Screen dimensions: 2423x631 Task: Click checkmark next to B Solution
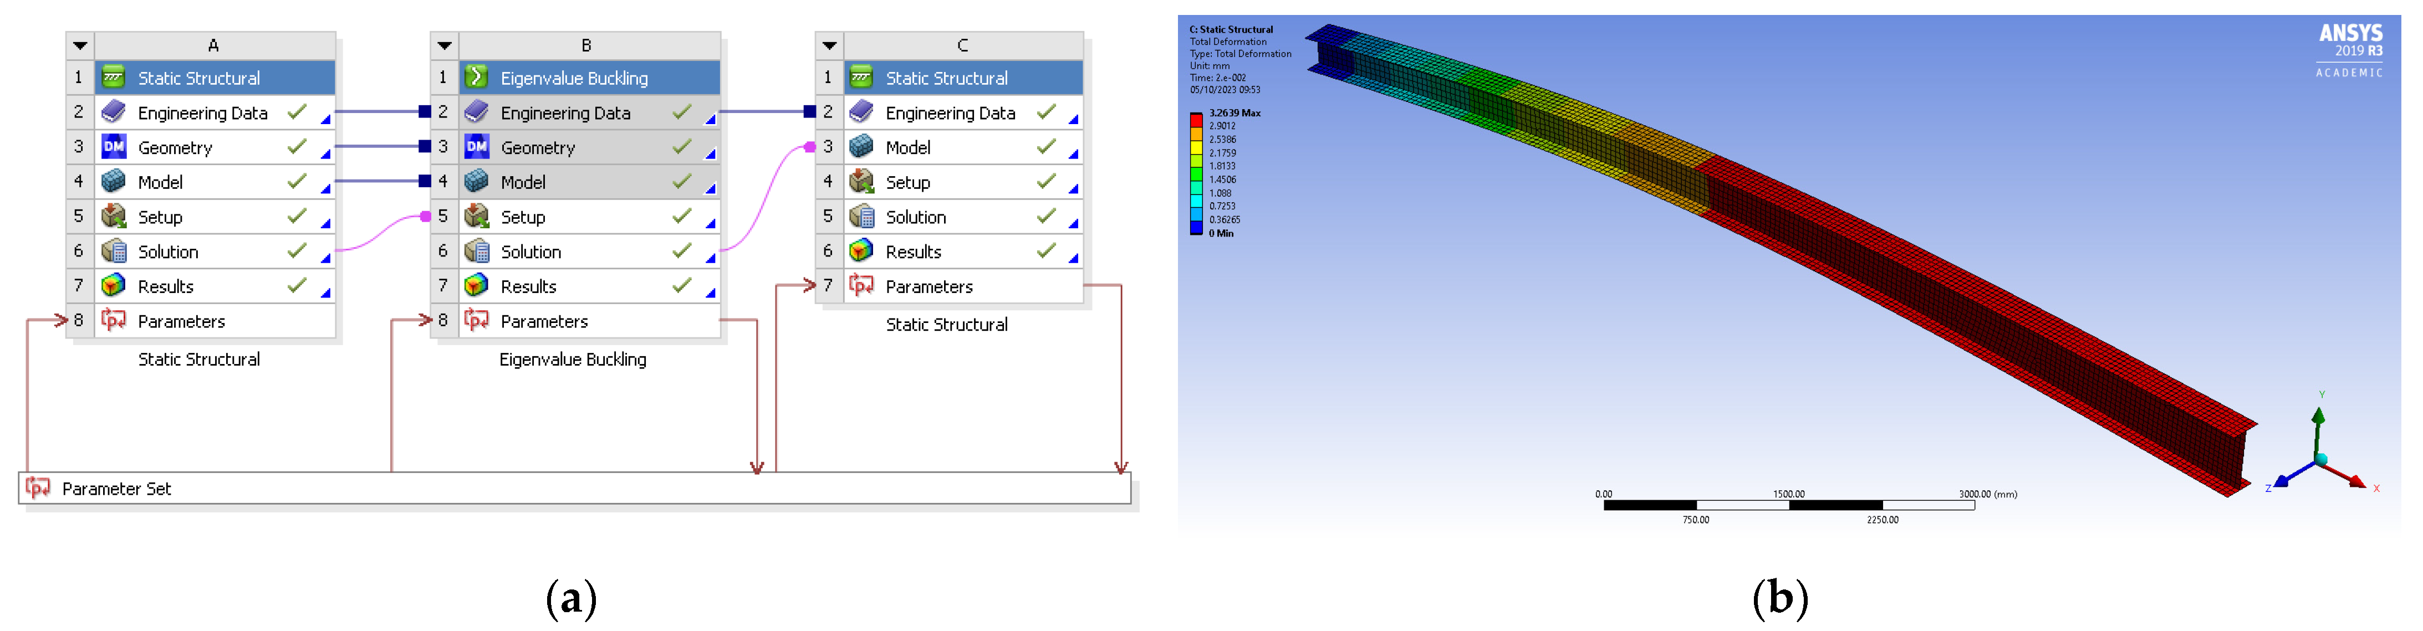pyautogui.click(x=682, y=251)
